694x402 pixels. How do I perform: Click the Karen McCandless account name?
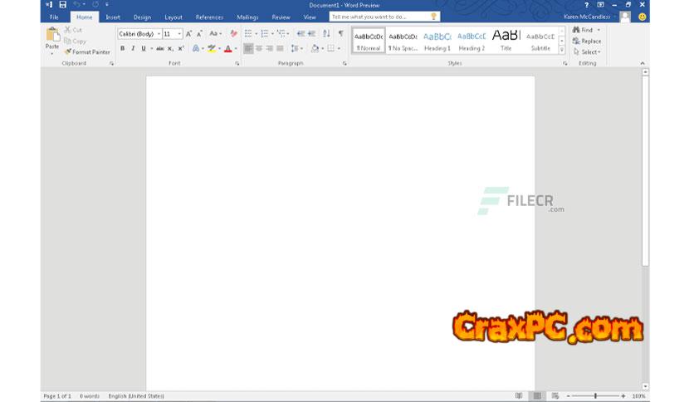coord(587,17)
